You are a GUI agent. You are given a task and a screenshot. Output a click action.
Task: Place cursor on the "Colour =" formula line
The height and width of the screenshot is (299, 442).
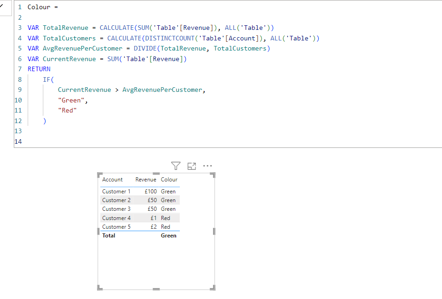(43, 7)
